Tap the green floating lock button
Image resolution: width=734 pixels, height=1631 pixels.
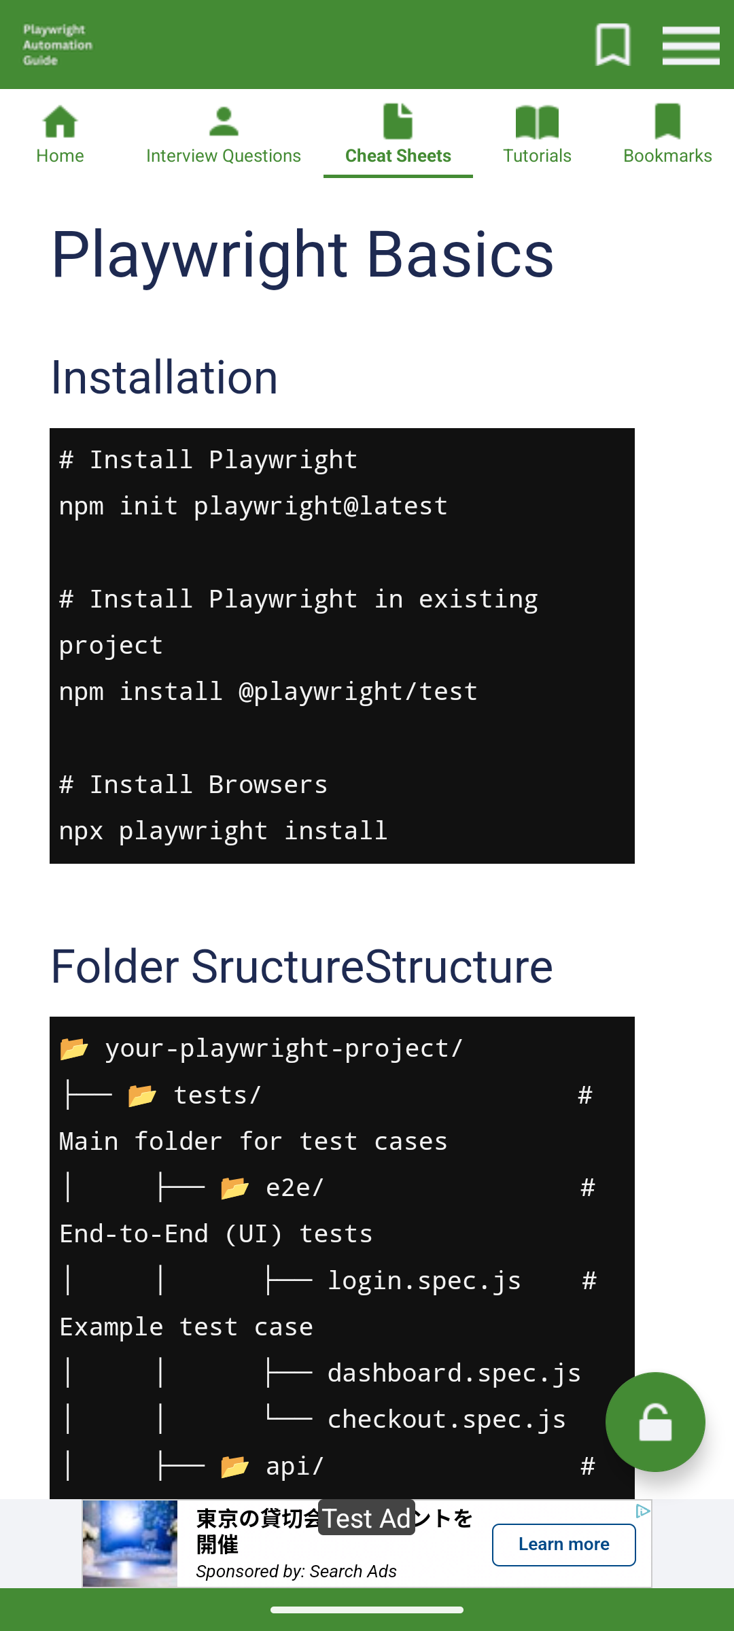[654, 1422]
